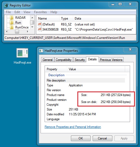The width and height of the screenshot is (140, 147).
Task: Click the tree vertical scrollbar thumb
Action: point(32,23)
